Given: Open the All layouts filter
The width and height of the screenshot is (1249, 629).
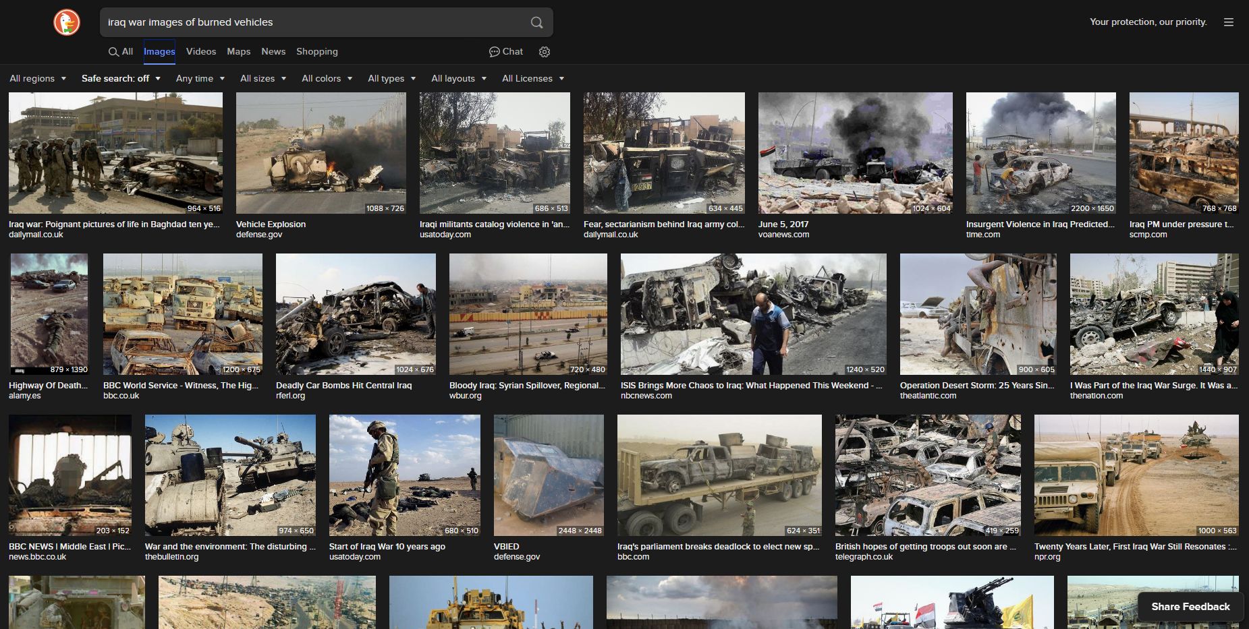Looking at the screenshot, I should coord(459,78).
